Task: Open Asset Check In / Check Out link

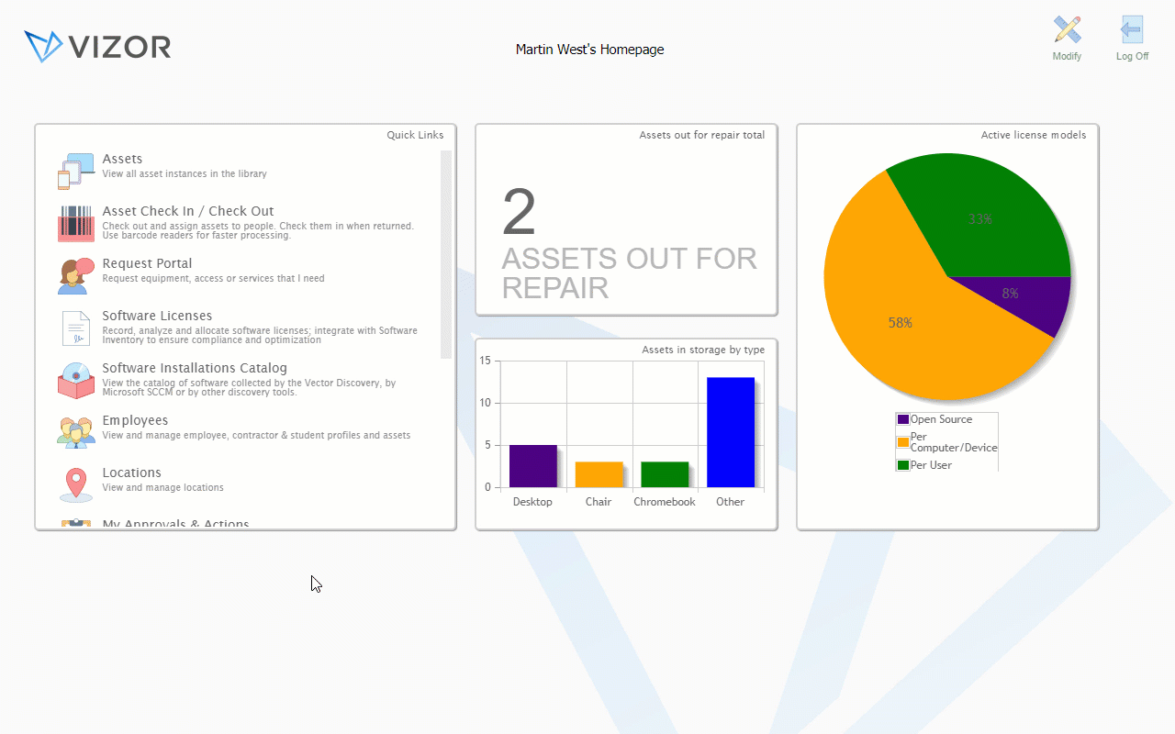Action: tap(188, 211)
